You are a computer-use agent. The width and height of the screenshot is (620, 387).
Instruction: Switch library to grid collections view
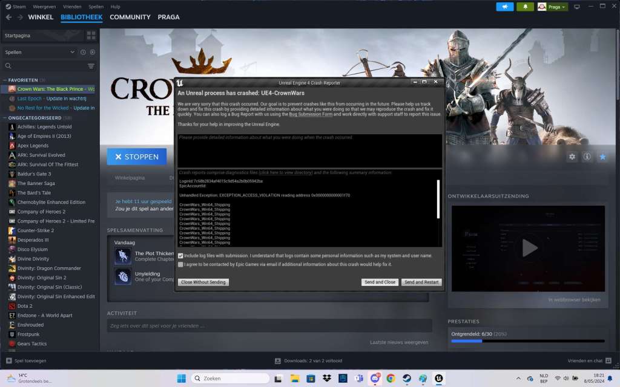(91, 36)
